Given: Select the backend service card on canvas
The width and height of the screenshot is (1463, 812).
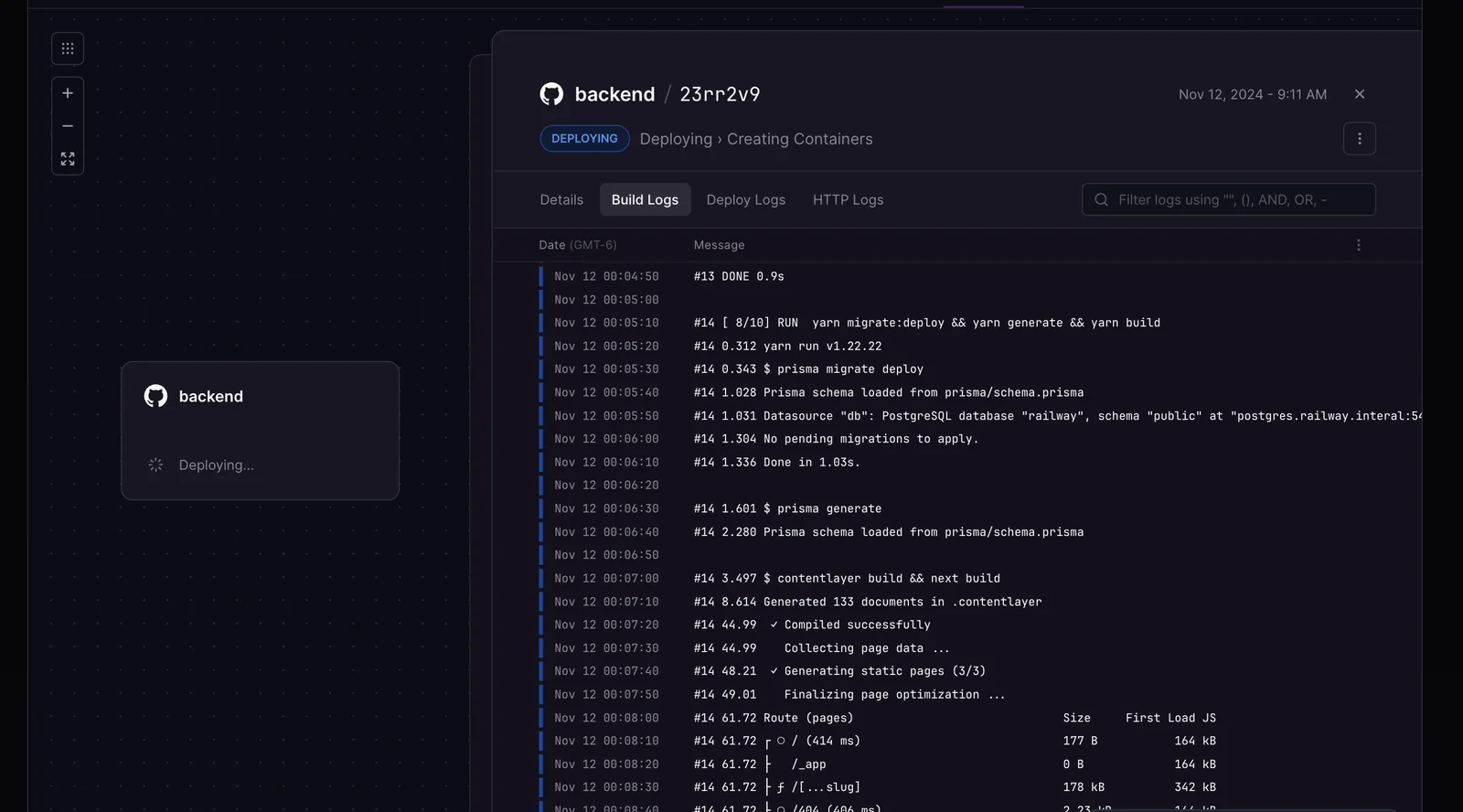Looking at the screenshot, I should [260, 431].
